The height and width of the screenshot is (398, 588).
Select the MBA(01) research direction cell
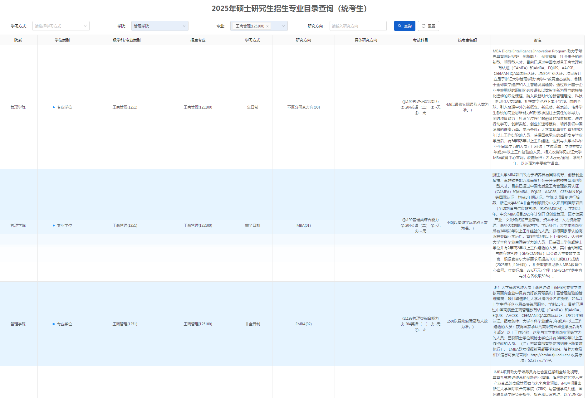point(303,226)
